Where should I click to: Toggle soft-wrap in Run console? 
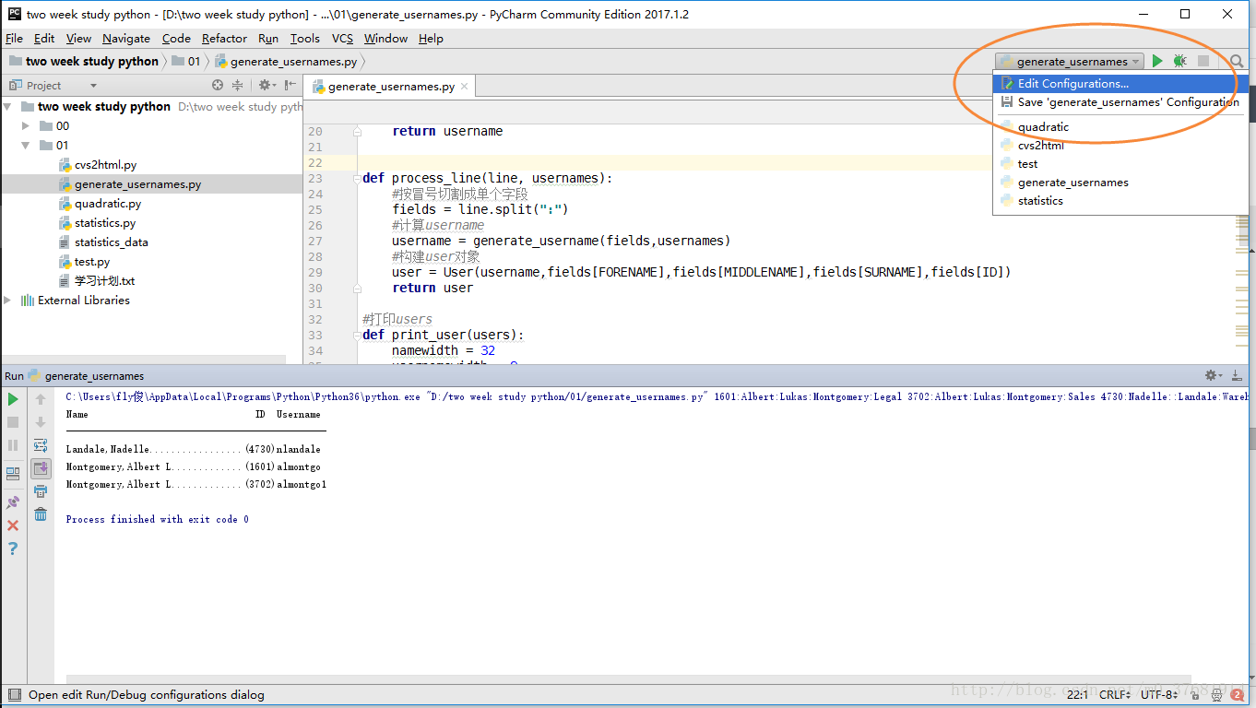click(x=41, y=445)
